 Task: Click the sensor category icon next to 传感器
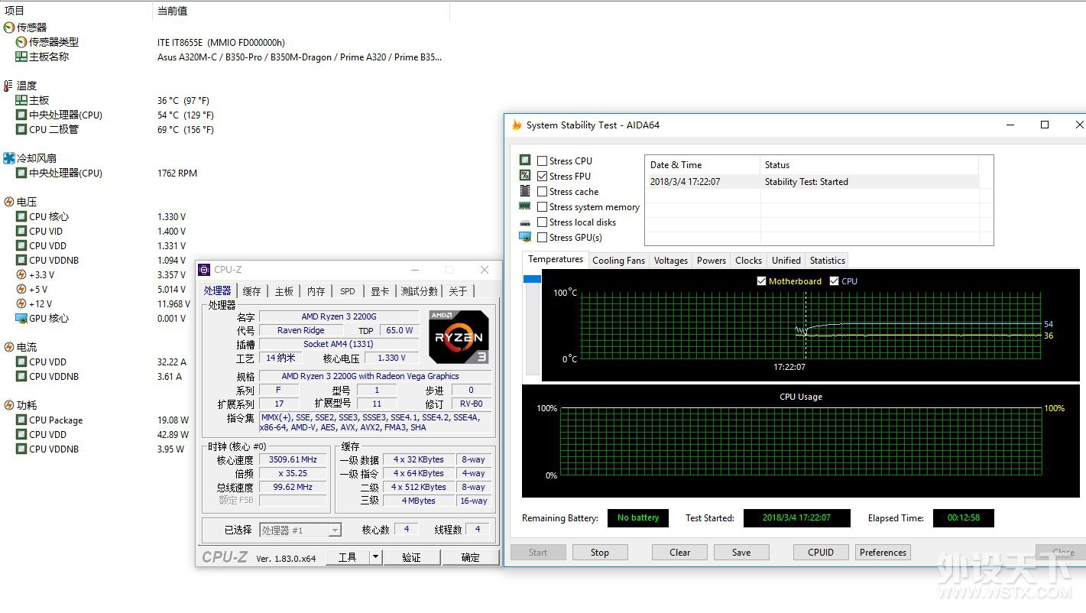pos(8,28)
